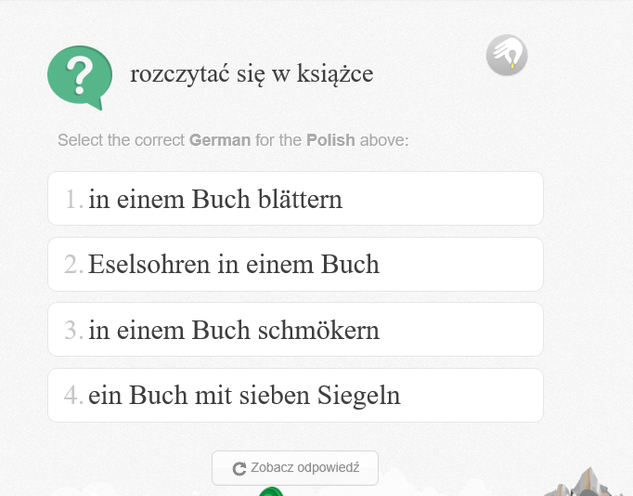Pick the option 'in einem Buch schmökern'
This screenshot has width=633, height=496.
coord(295,329)
